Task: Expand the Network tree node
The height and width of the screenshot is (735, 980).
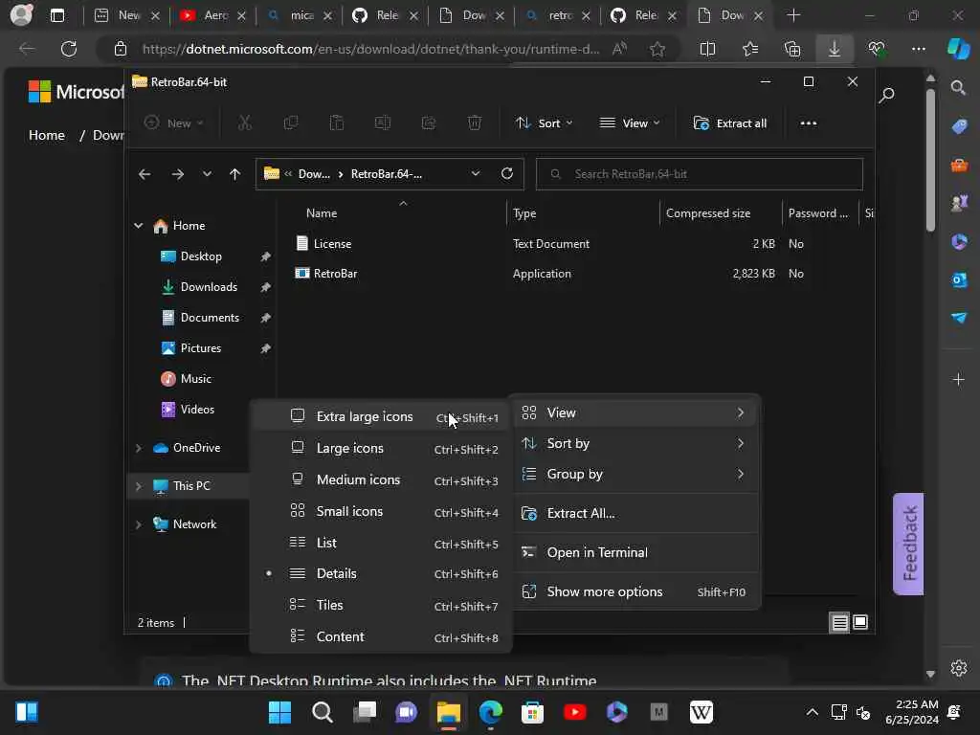Action: click(138, 524)
